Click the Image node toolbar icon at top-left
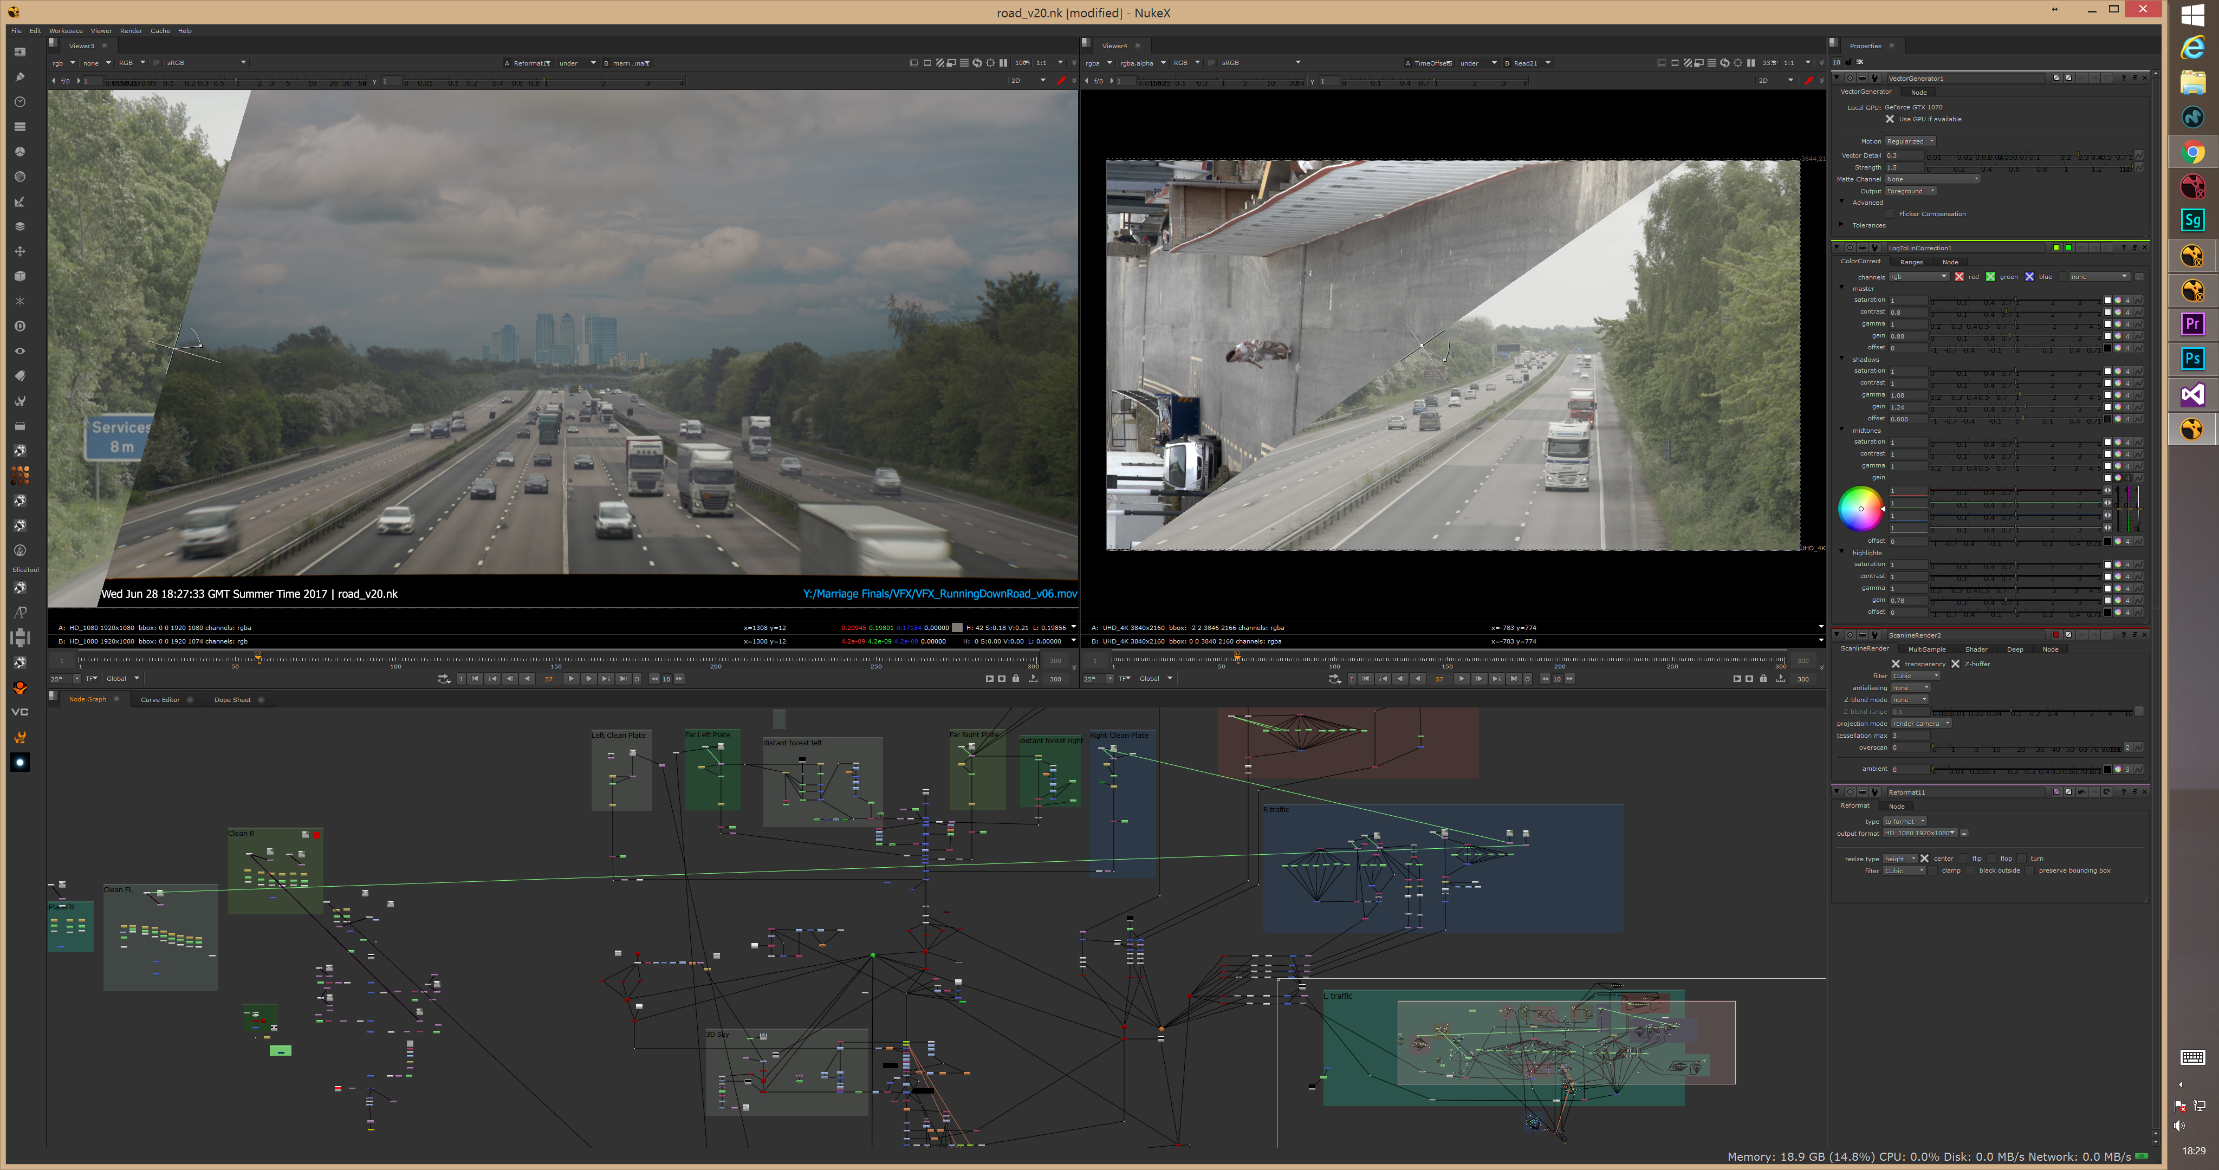The height and width of the screenshot is (1170, 2219). coord(20,51)
